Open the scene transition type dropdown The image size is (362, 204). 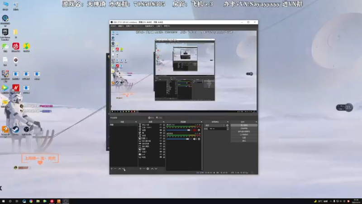(x=214, y=126)
